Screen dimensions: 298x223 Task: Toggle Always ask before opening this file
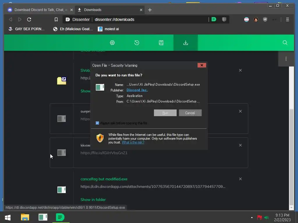coord(97,123)
